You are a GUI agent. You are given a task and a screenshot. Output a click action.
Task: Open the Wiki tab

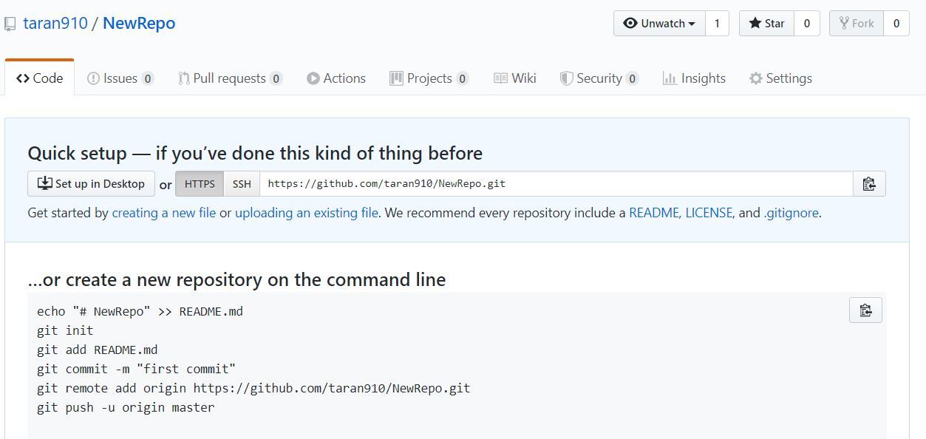point(515,78)
